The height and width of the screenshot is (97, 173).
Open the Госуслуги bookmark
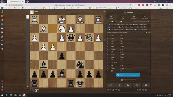(x=38, y=8)
